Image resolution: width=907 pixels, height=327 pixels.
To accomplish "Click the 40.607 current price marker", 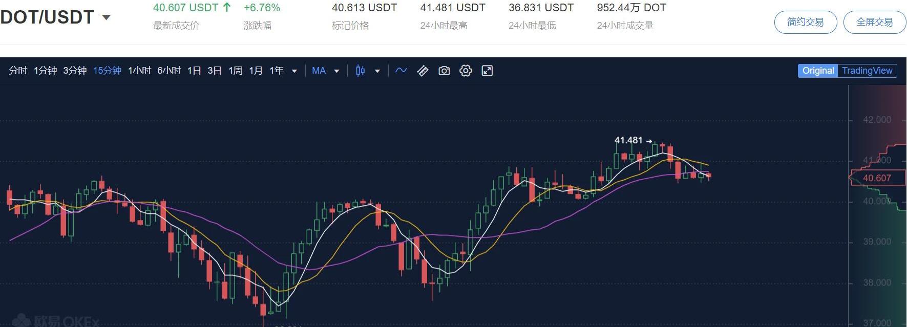I will 877,178.
